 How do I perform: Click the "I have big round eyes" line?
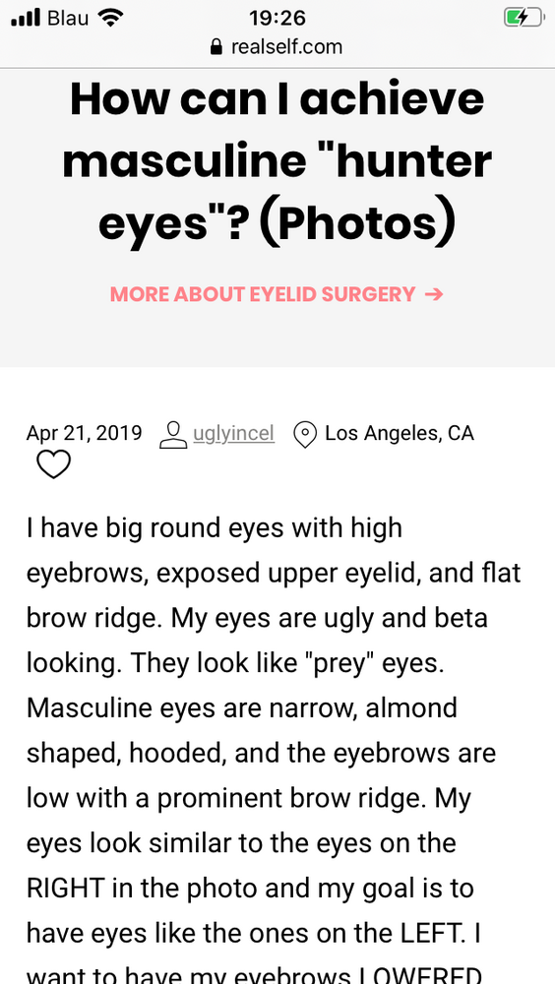(x=215, y=527)
